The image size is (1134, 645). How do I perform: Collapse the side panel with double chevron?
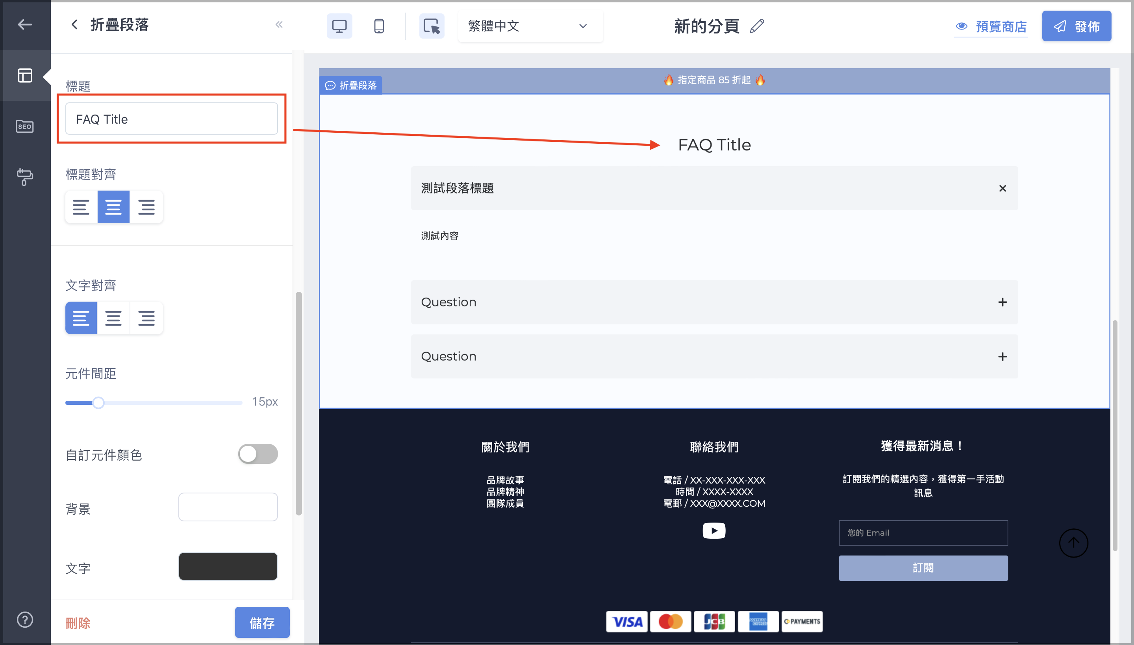pos(279,25)
